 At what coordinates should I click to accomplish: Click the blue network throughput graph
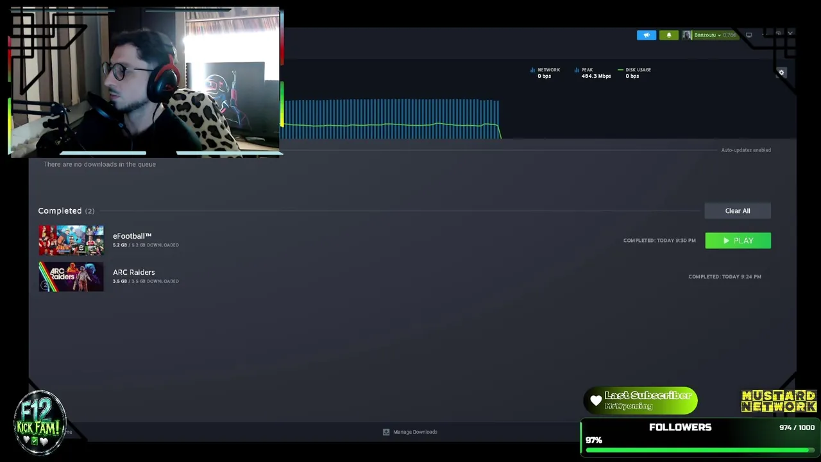point(391,118)
